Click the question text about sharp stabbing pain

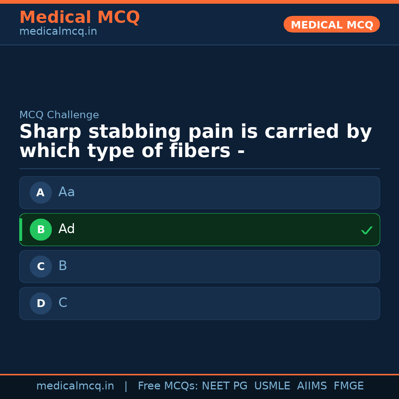[195, 140]
